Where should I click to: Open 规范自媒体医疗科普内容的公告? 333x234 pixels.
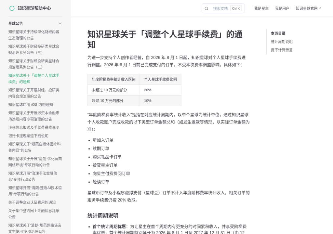pyautogui.click(x=34, y=147)
